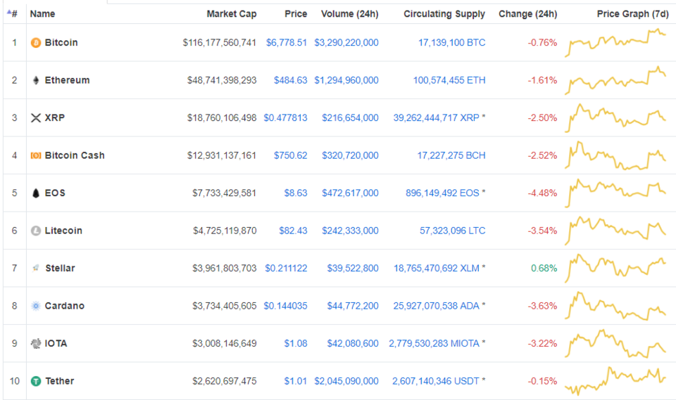Click the XRP logo icon
The height and width of the screenshot is (400, 676).
36,118
